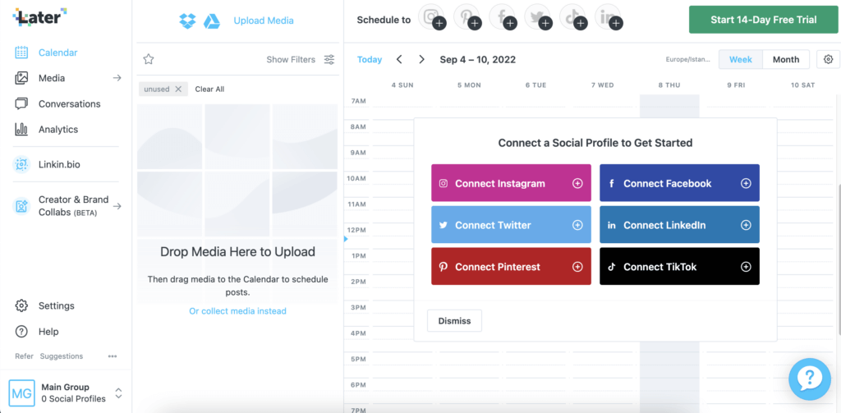Click Connect Facebook button
841x413 pixels.
(x=679, y=183)
